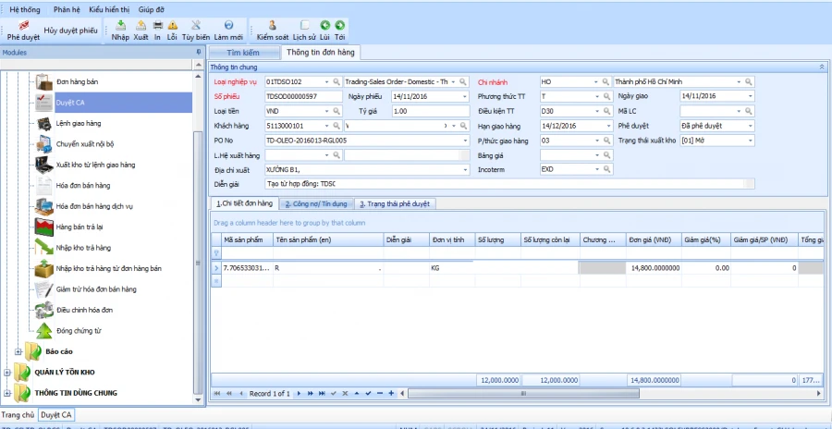The width and height of the screenshot is (832, 429).
Task: Open Chuyển xuất nội bộ module
Action: 85,144
